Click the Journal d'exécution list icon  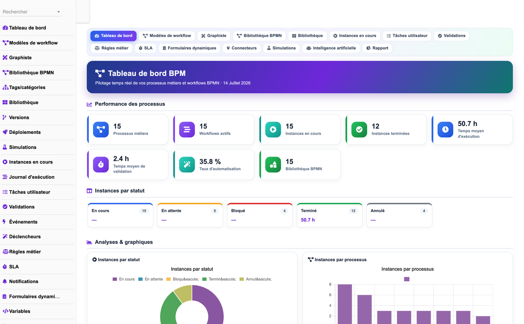tap(5, 177)
